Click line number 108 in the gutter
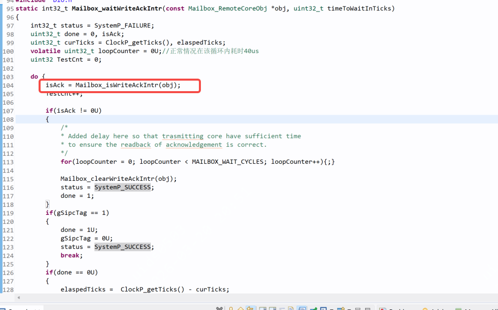Screen dimensions: 498x310 (x=8, y=119)
